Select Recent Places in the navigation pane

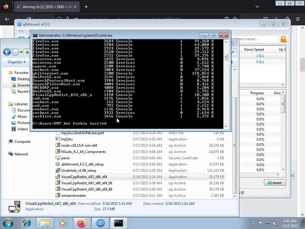20,91
